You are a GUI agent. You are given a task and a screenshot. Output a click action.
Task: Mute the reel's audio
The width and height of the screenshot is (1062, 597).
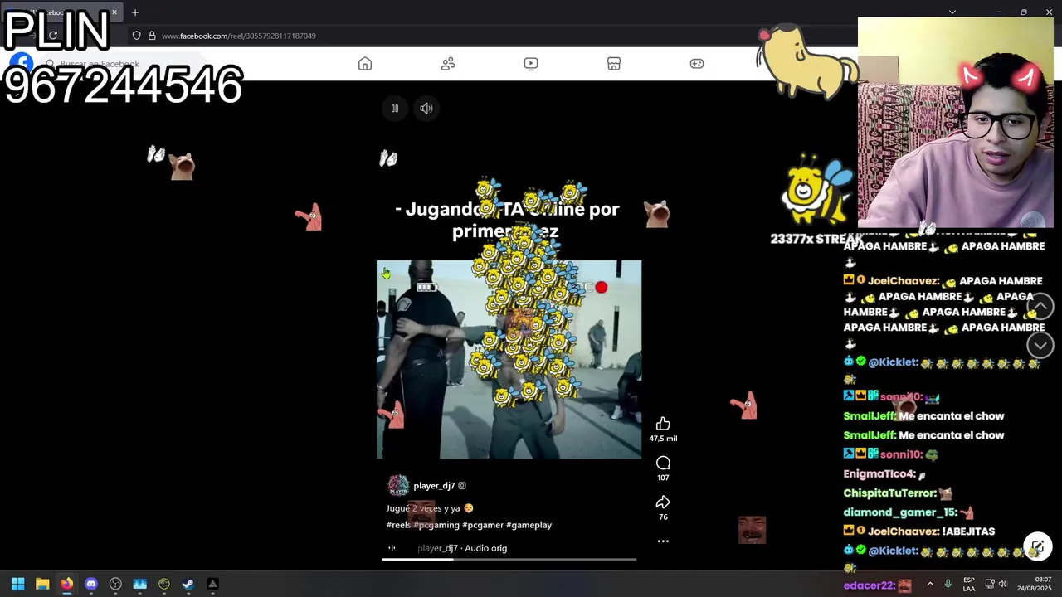pyautogui.click(x=426, y=109)
